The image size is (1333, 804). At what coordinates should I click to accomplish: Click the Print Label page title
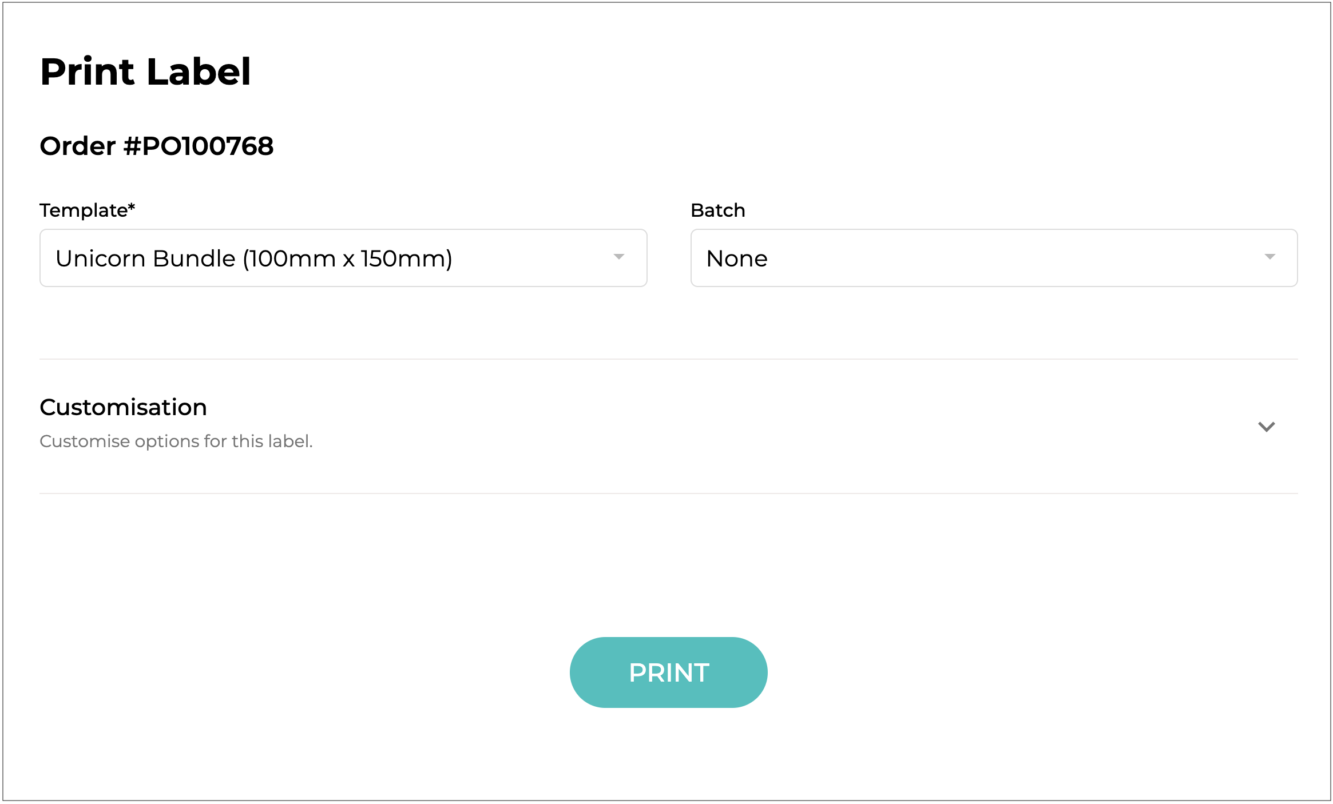click(x=145, y=72)
